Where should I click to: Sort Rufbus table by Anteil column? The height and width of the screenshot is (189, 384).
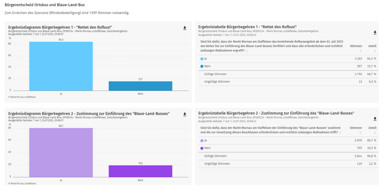click(375, 51)
